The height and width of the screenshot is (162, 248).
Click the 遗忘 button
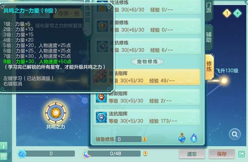pyautogui.click(x=192, y=154)
